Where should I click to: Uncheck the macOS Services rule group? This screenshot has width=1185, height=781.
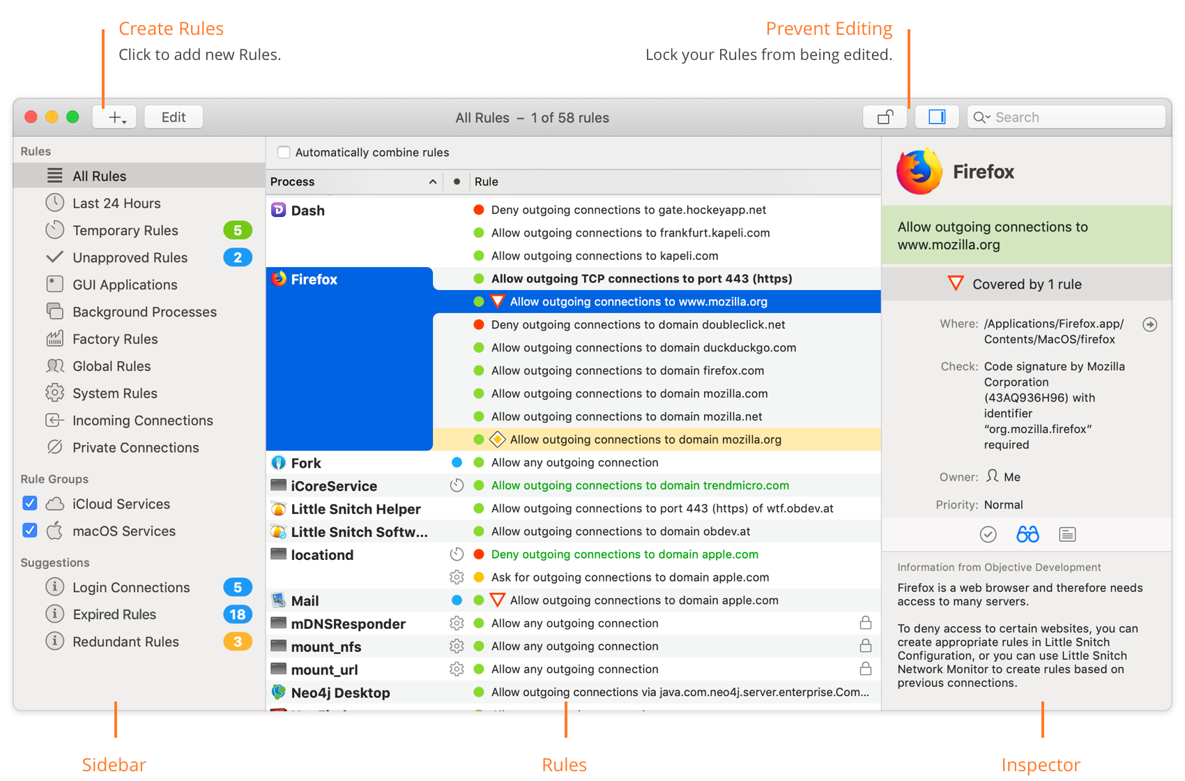(29, 531)
